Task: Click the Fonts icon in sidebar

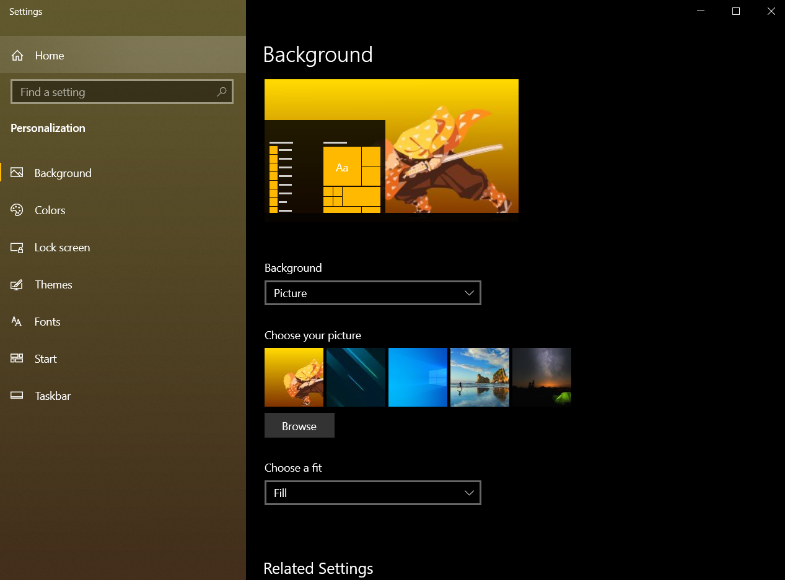Action: pos(17,322)
